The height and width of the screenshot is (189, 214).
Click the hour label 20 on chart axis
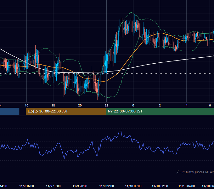coord(80,106)
